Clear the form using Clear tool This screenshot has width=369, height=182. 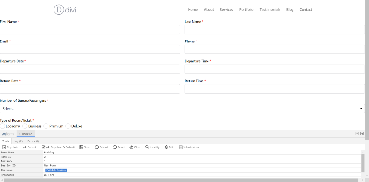tap(135, 147)
